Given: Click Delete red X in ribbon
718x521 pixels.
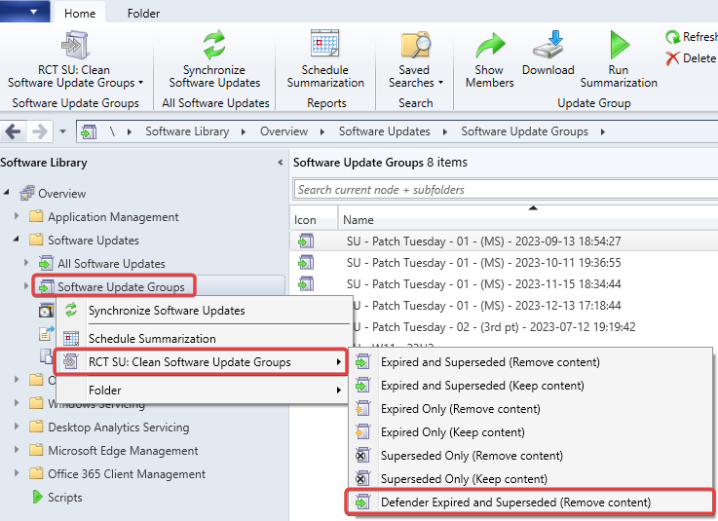Looking at the screenshot, I should [672, 58].
